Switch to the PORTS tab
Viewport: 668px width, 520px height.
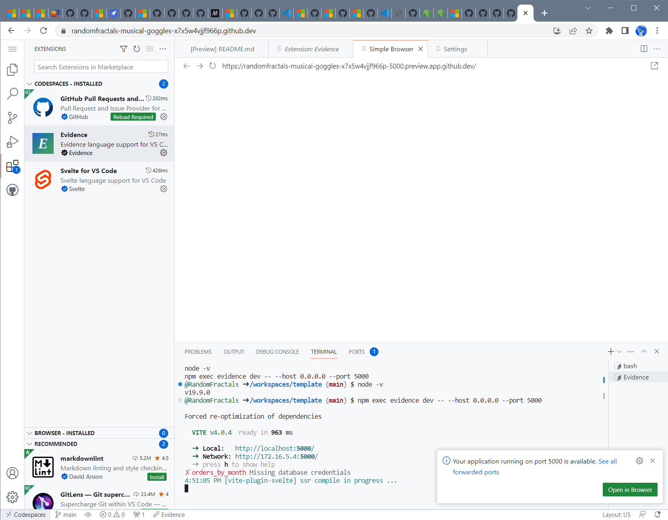356,352
